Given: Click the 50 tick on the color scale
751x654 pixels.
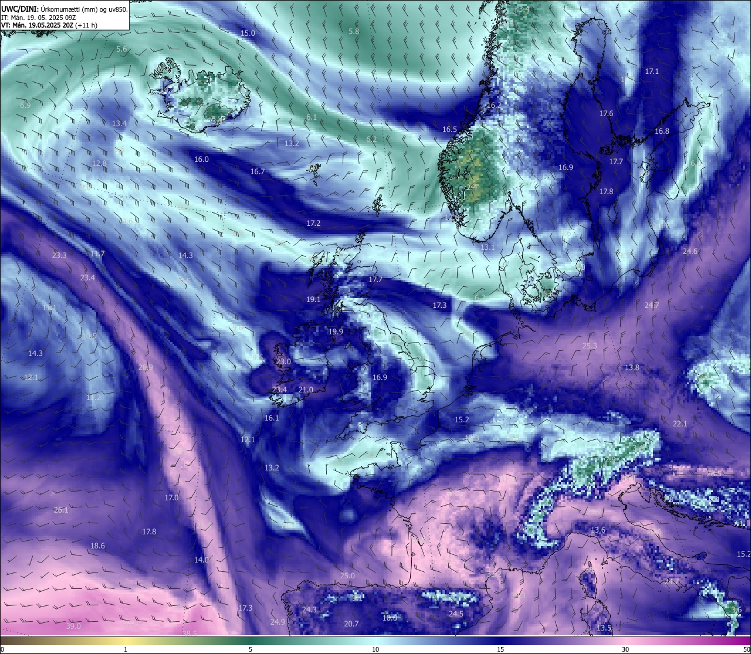Looking at the screenshot, I should 746,649.
